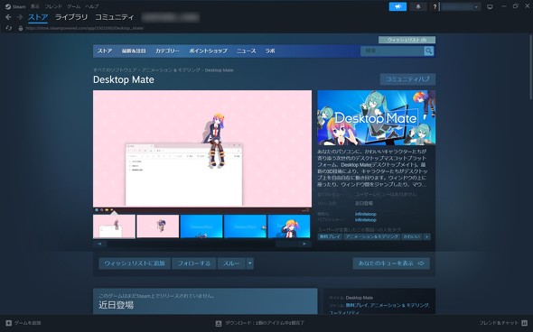Select the second pink thumbnail
The image size is (533, 332).
click(x=158, y=226)
